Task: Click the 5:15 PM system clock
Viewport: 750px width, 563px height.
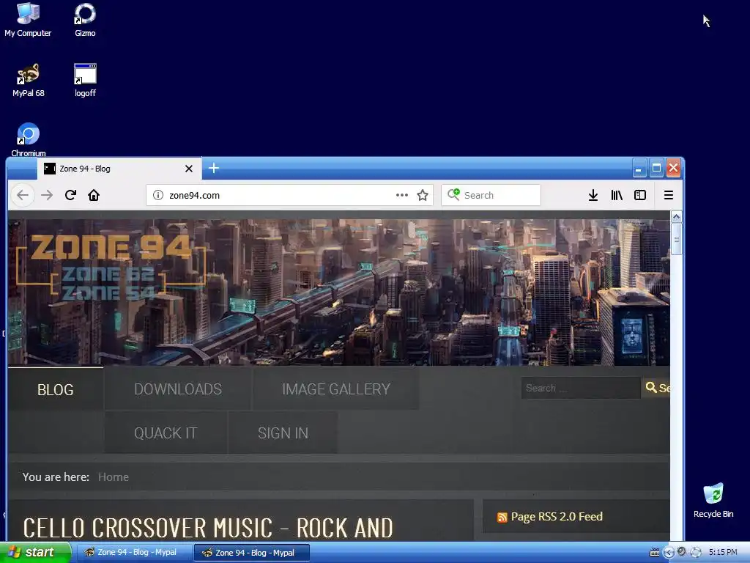Action: [723, 552]
